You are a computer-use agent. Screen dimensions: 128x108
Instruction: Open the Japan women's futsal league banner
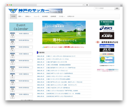[107, 66]
